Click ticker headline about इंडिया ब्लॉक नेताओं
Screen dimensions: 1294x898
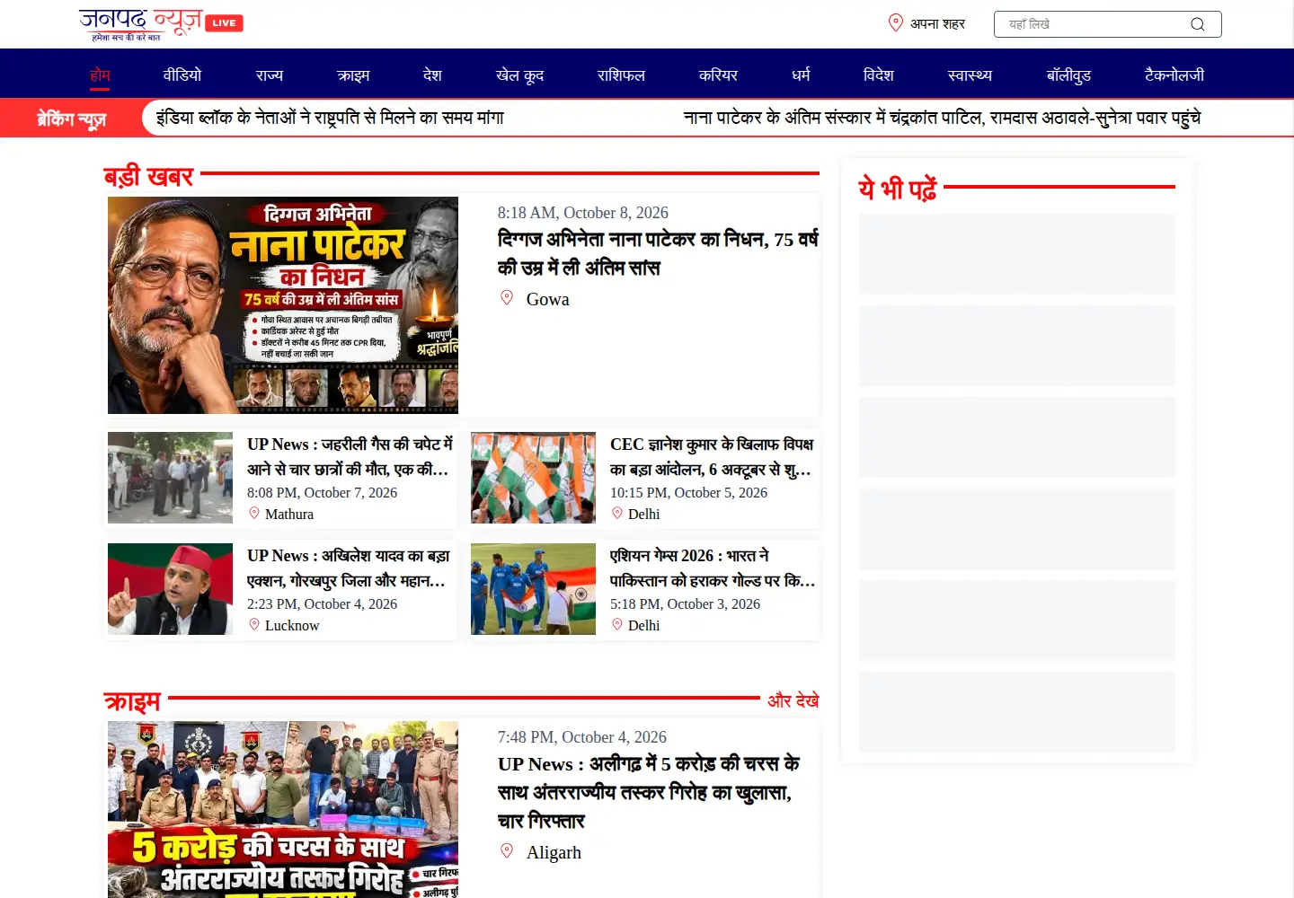(x=330, y=118)
